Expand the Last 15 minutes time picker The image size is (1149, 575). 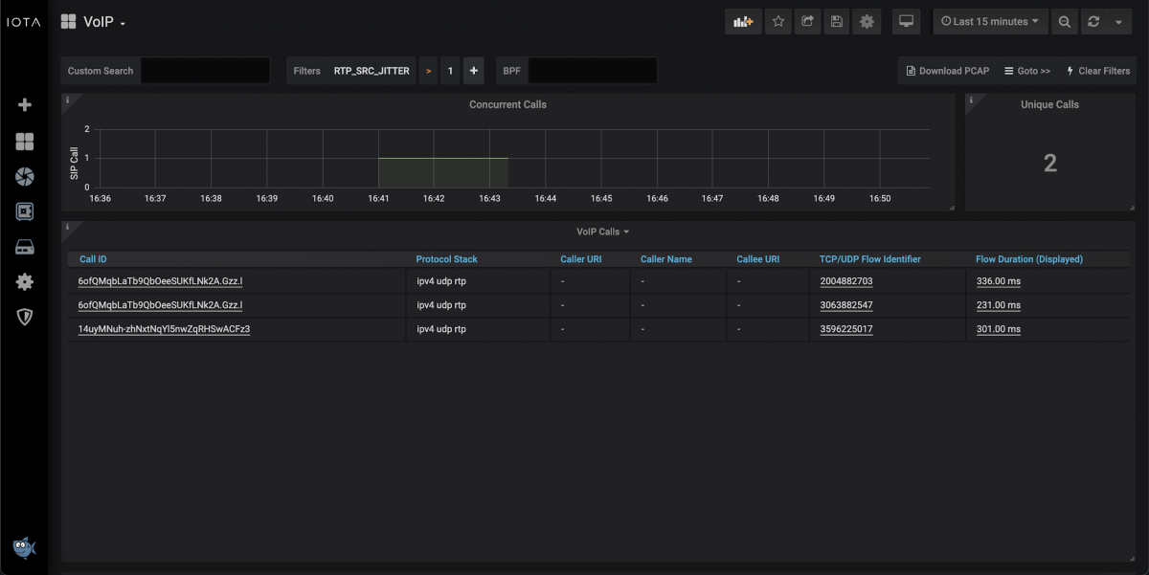pos(990,21)
